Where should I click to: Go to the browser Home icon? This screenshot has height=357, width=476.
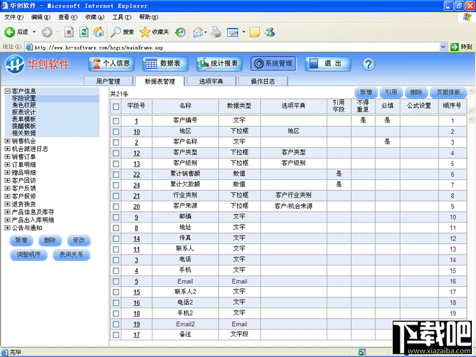click(98, 32)
